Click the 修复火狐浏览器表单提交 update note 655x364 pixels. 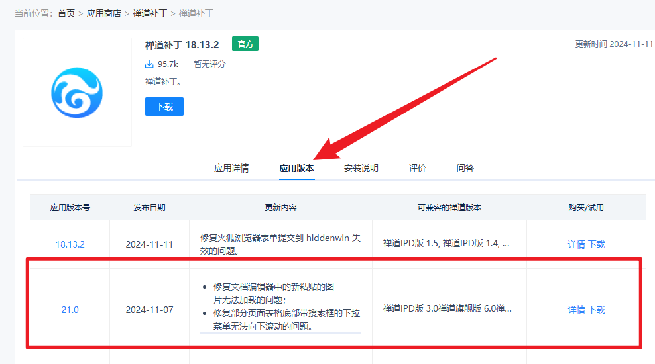pos(280,244)
